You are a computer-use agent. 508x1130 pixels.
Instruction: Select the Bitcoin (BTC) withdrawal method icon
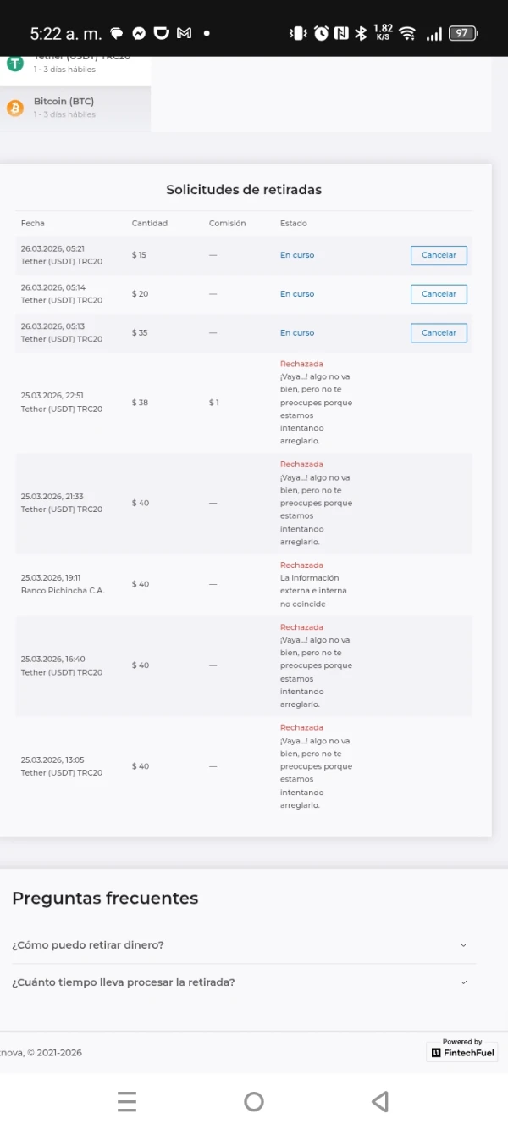click(x=15, y=108)
